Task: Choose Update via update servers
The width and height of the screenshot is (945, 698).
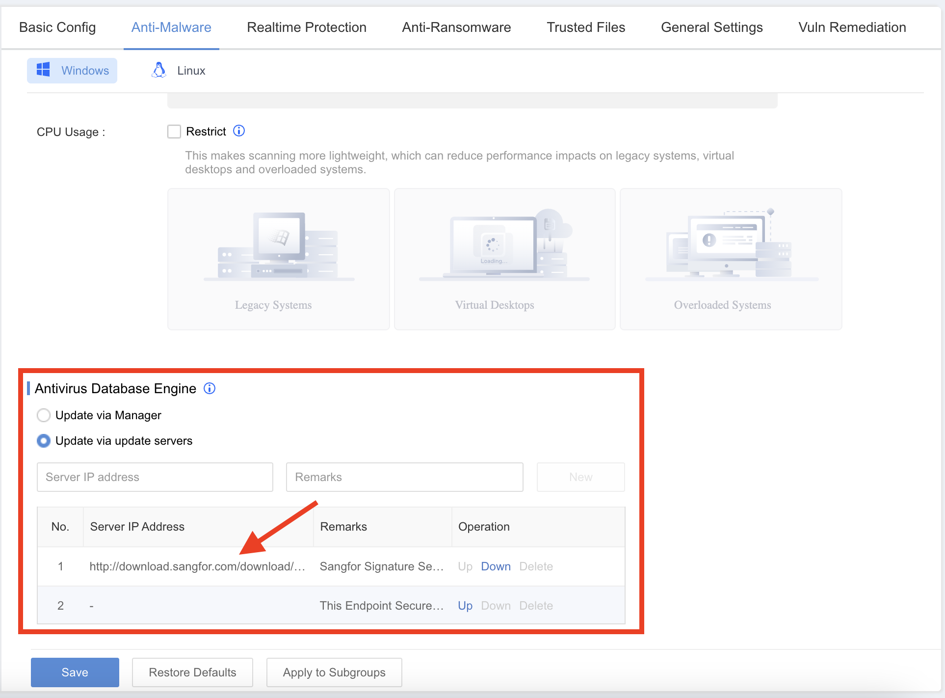Action: (44, 441)
